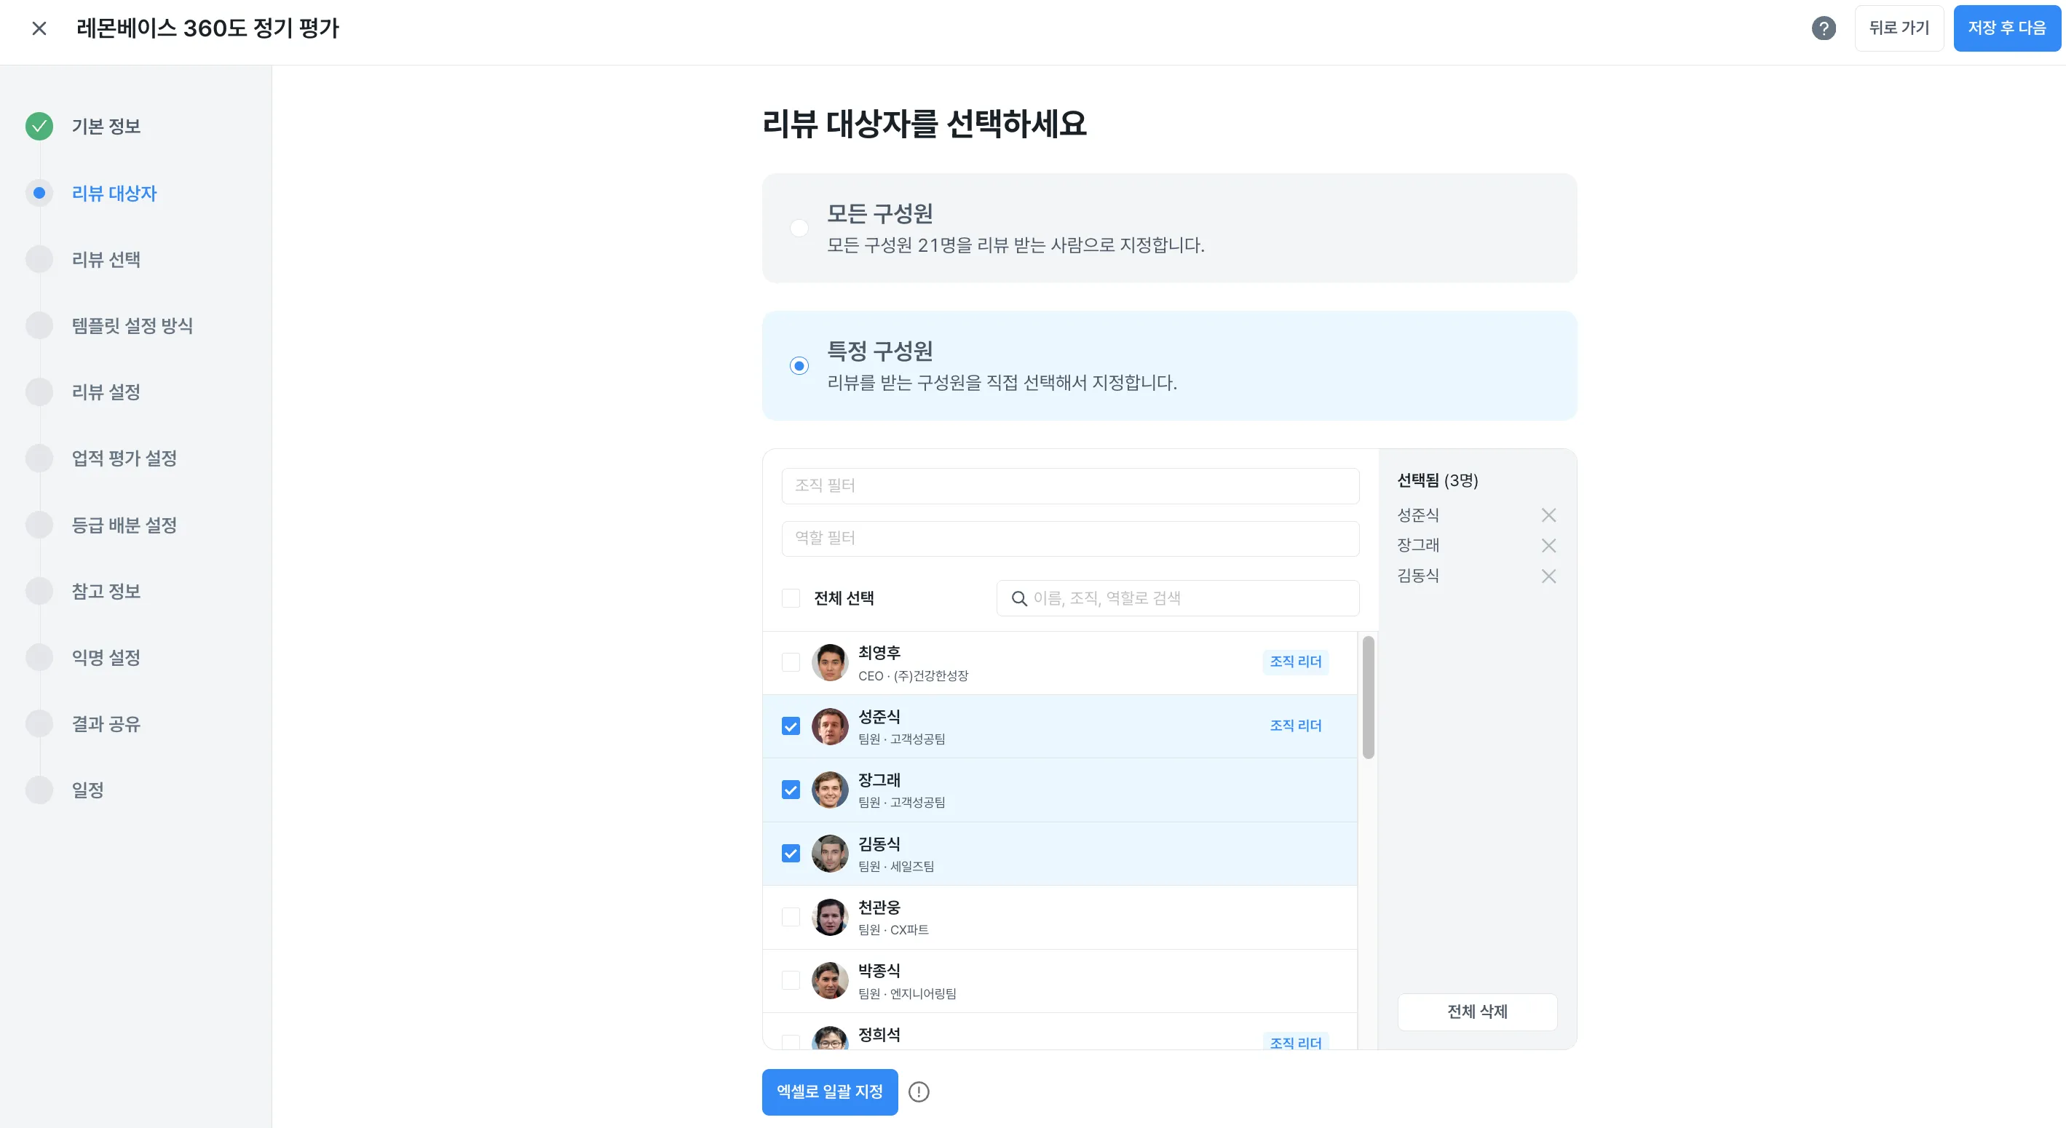
Task: Click the 조직 리더 tag on 성준식
Action: 1295,726
